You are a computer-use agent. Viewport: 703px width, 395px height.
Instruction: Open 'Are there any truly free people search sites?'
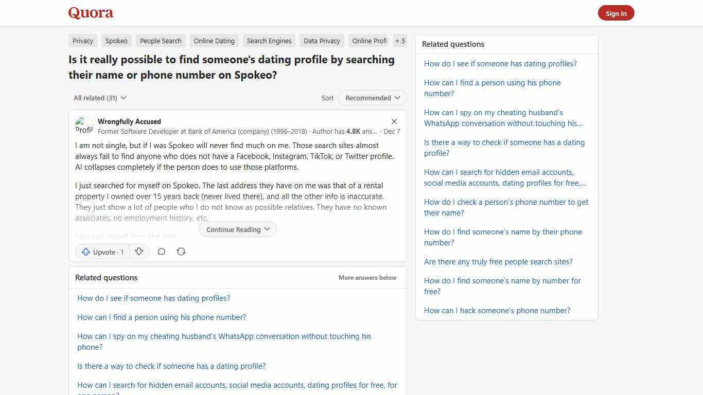(x=498, y=261)
